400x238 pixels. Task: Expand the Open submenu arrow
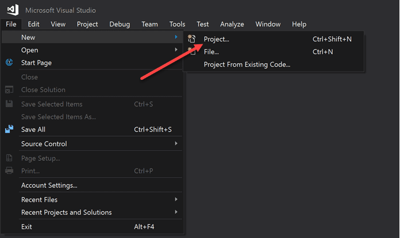176,50
